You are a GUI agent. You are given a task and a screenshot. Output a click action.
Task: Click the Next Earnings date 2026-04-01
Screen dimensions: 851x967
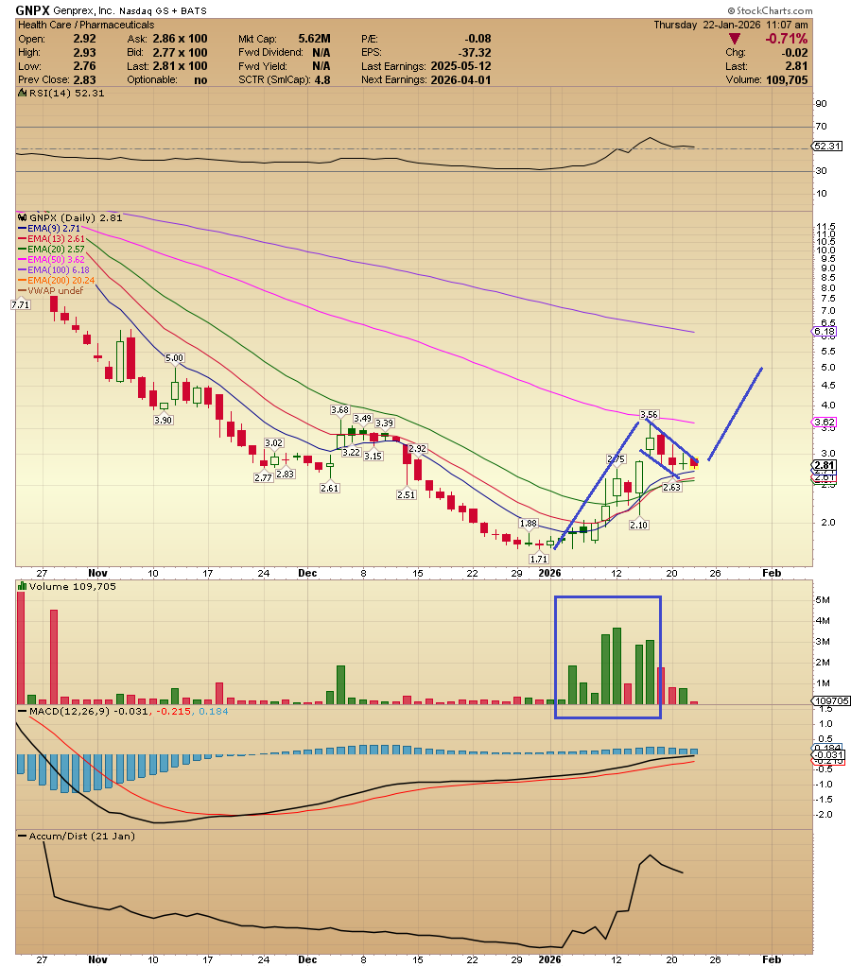(x=461, y=79)
